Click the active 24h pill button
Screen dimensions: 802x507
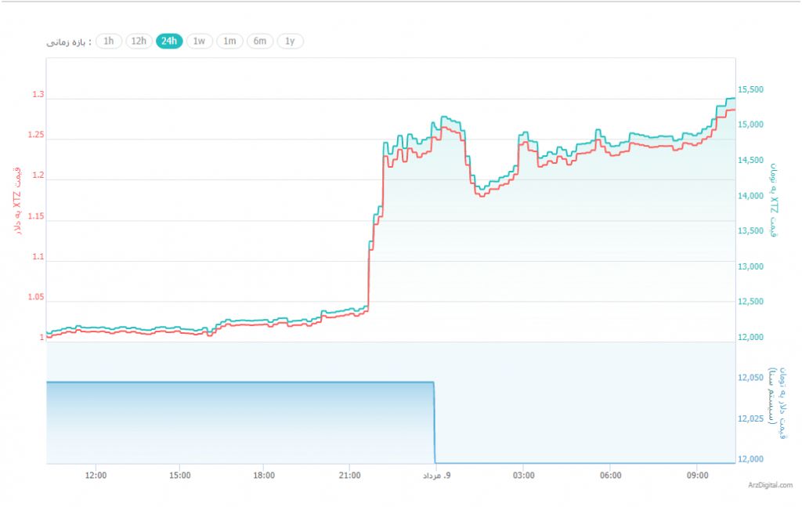(169, 42)
